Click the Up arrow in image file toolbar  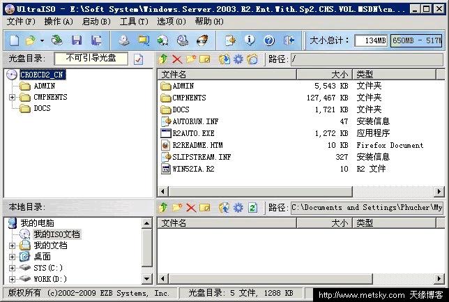pos(163,59)
